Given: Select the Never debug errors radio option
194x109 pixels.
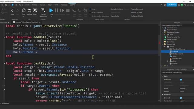Looking at the screenshot, I should pos(90,9).
